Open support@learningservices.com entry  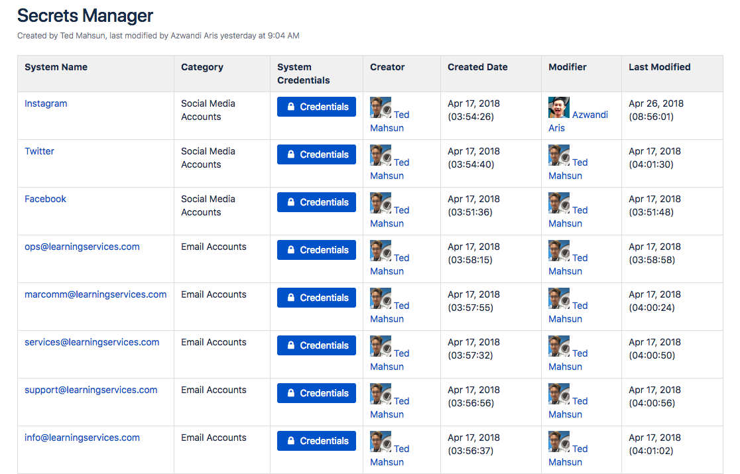tap(91, 390)
